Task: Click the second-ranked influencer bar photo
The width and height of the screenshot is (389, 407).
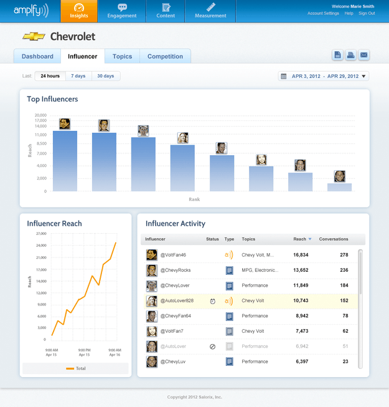Action: [104, 126]
